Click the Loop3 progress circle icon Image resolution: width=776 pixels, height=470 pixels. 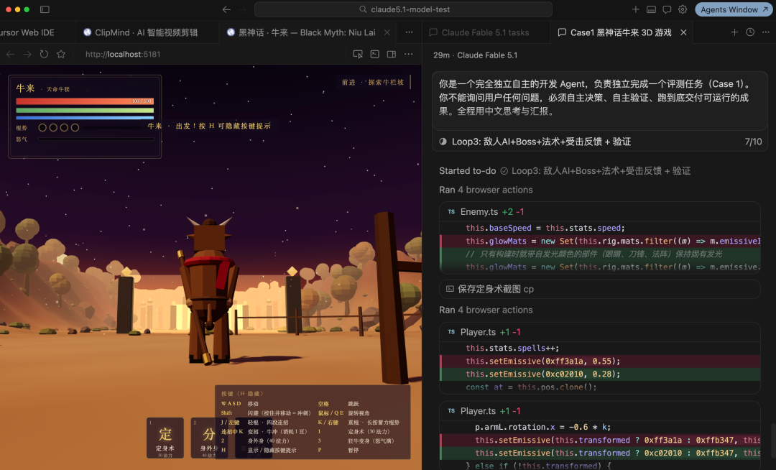(443, 142)
